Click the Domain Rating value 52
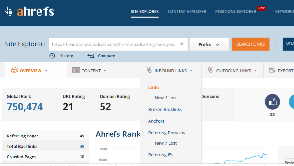294x166 pixels. pyautogui.click(x=105, y=107)
